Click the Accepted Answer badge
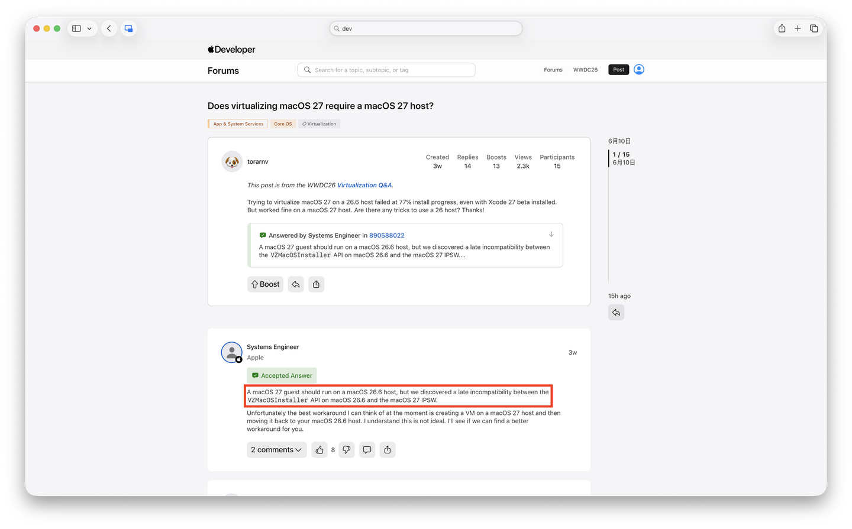Viewport: 852px width, 529px height. coord(282,375)
